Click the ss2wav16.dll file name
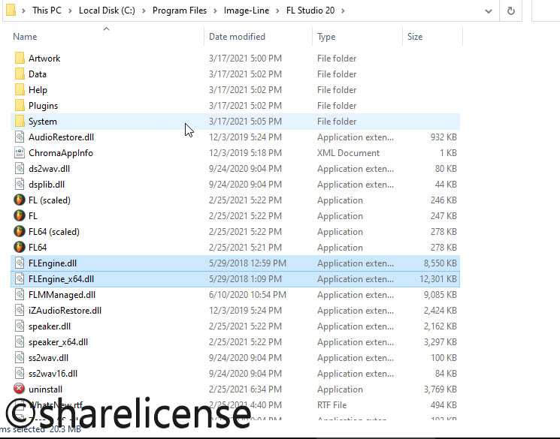This screenshot has width=560, height=439. click(53, 374)
